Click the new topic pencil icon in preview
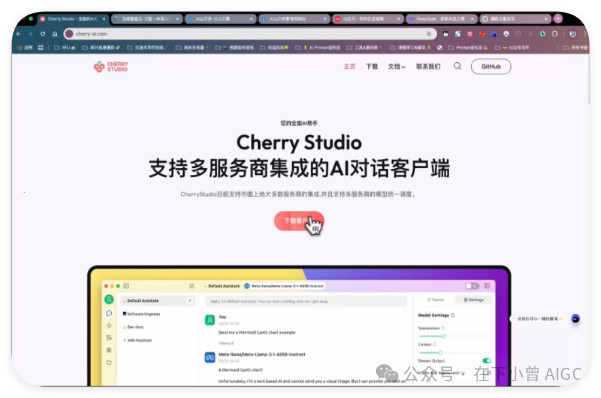Screen dimensions: 601x398 click(x=192, y=286)
